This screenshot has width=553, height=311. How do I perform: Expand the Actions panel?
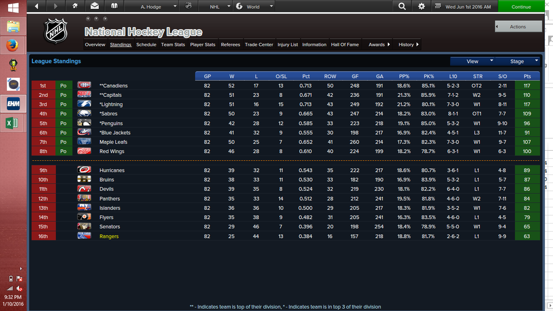click(x=518, y=26)
